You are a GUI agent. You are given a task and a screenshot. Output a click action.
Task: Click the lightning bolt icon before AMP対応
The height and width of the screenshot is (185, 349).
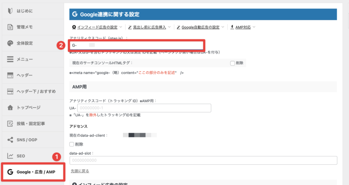pos(232,27)
